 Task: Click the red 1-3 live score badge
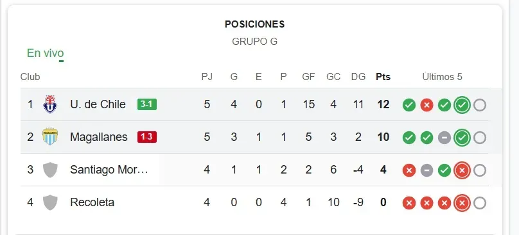[x=147, y=136]
